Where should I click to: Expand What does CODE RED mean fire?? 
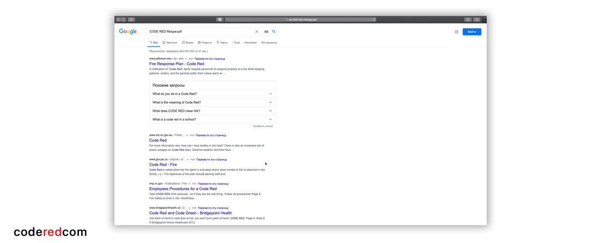[x=212, y=111]
